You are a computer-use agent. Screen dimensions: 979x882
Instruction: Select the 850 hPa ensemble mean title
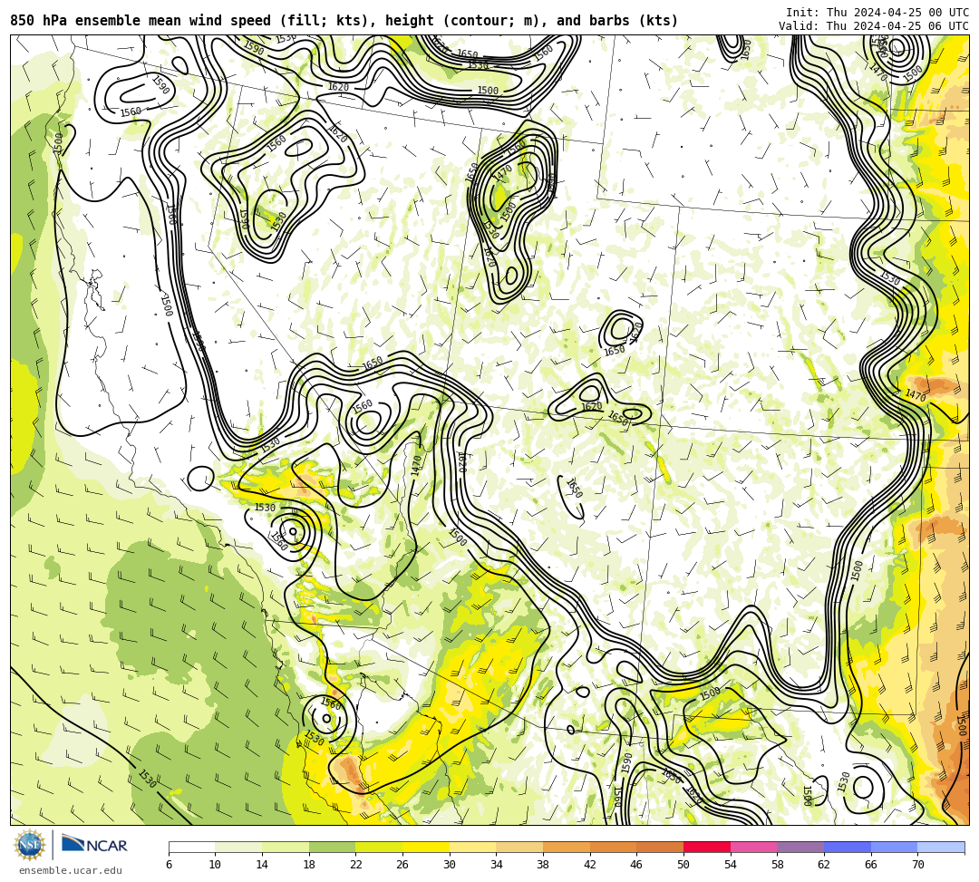pyautogui.click(x=344, y=21)
